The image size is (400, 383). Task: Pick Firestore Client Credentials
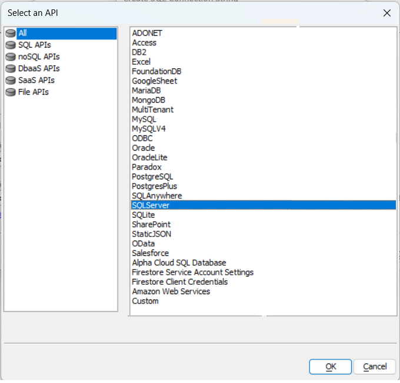coord(179,282)
